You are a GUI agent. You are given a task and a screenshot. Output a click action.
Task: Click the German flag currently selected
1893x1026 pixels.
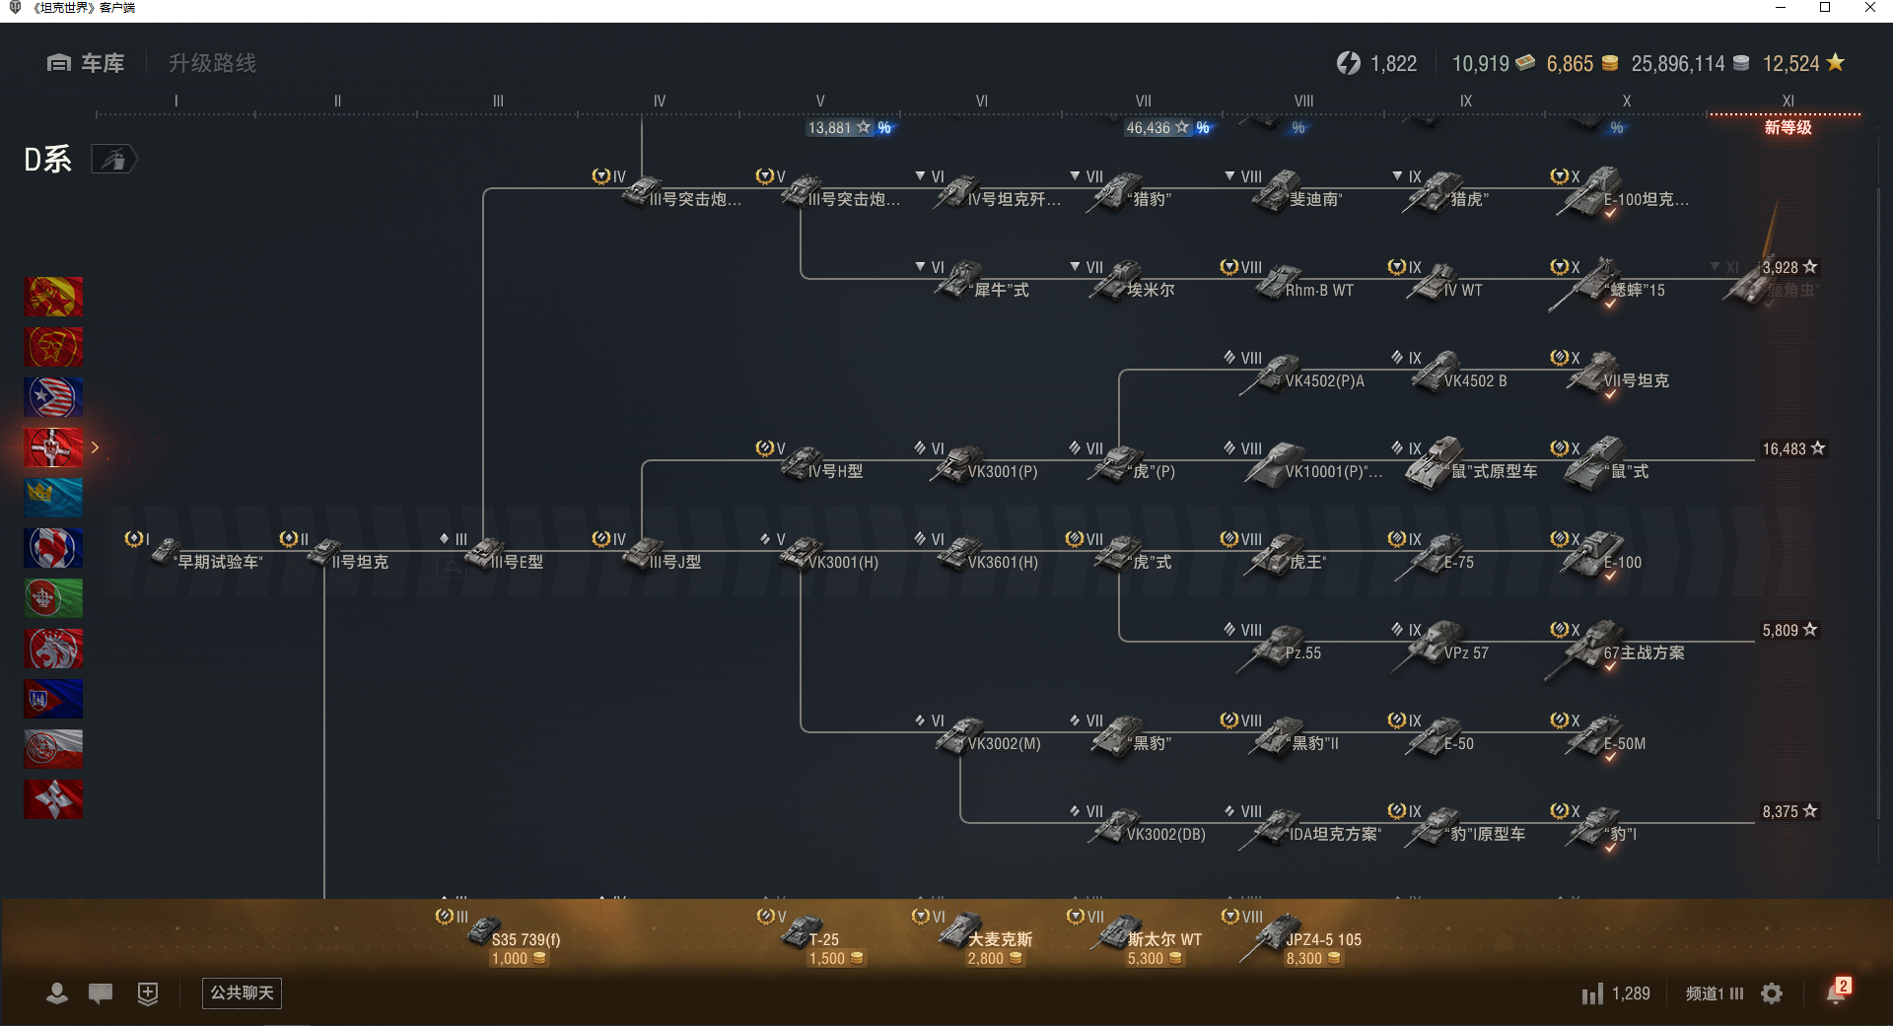pyautogui.click(x=53, y=447)
